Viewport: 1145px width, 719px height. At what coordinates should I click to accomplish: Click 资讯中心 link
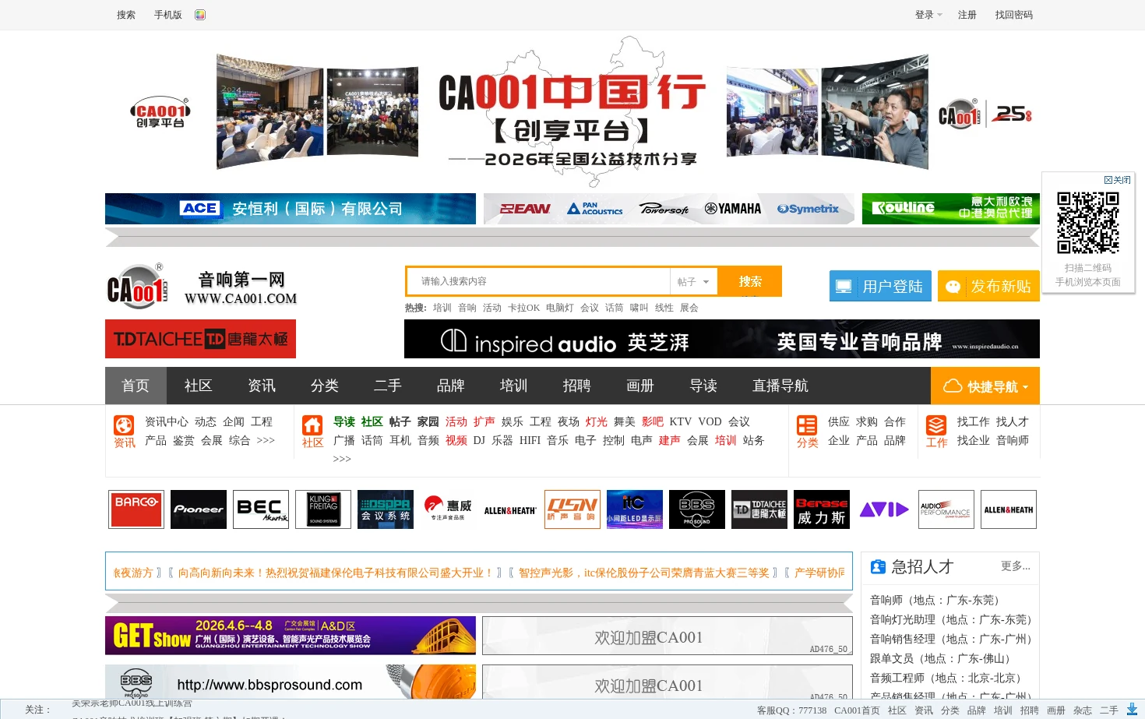click(166, 421)
